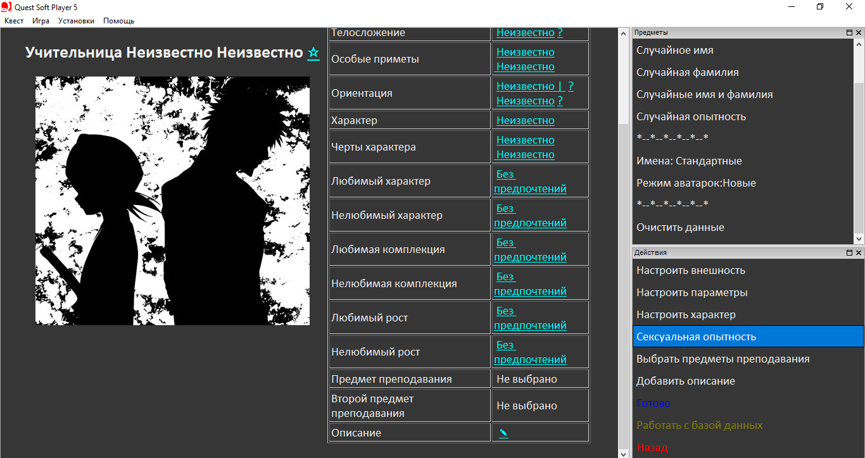Switch the Режим аватарок:Новые mode
The image size is (865, 458).
click(696, 183)
